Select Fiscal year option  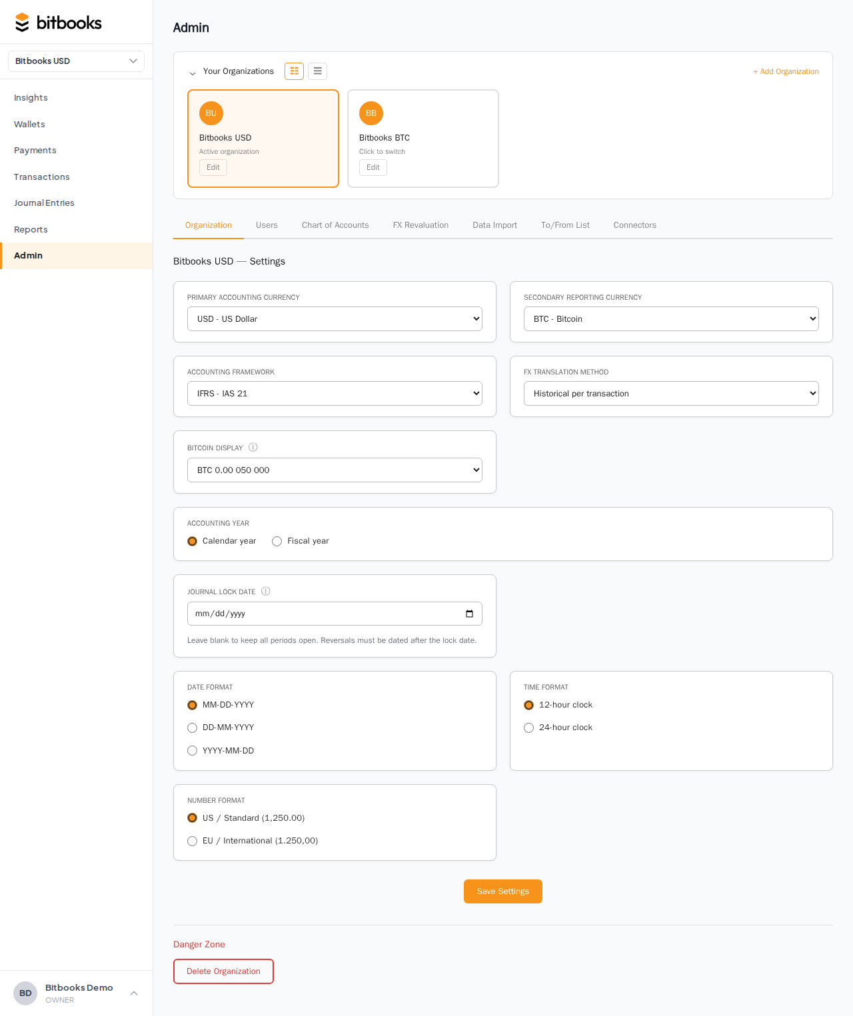tap(277, 541)
